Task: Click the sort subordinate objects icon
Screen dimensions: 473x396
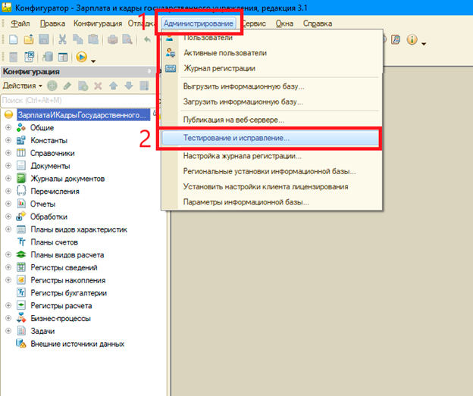Action: (144, 86)
